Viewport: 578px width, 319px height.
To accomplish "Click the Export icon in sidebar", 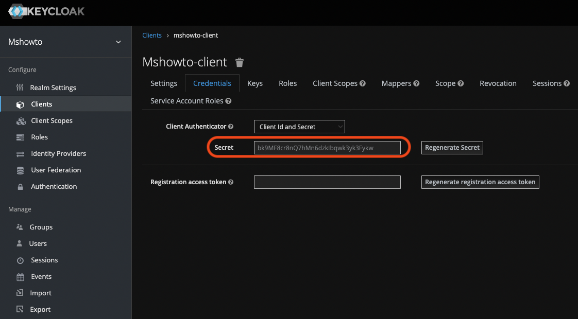I will 20,309.
